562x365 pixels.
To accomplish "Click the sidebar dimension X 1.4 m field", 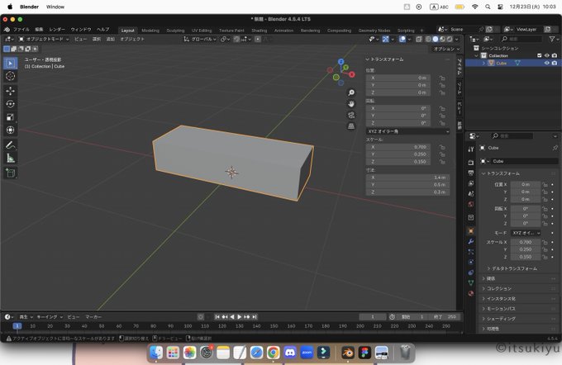I will point(408,178).
